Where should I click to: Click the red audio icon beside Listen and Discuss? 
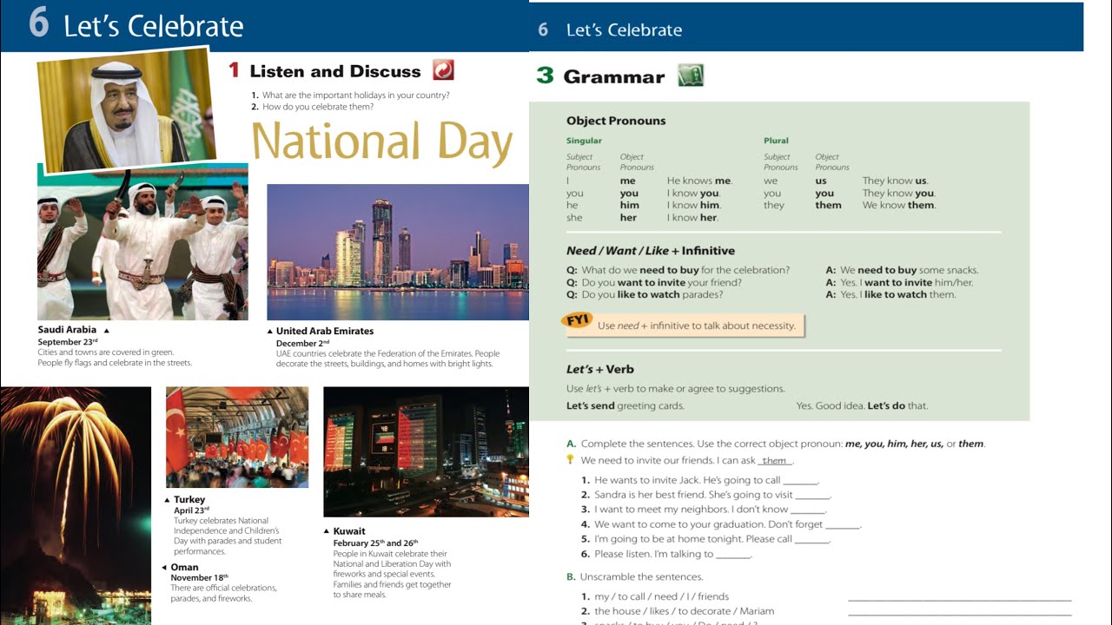pyautogui.click(x=443, y=70)
